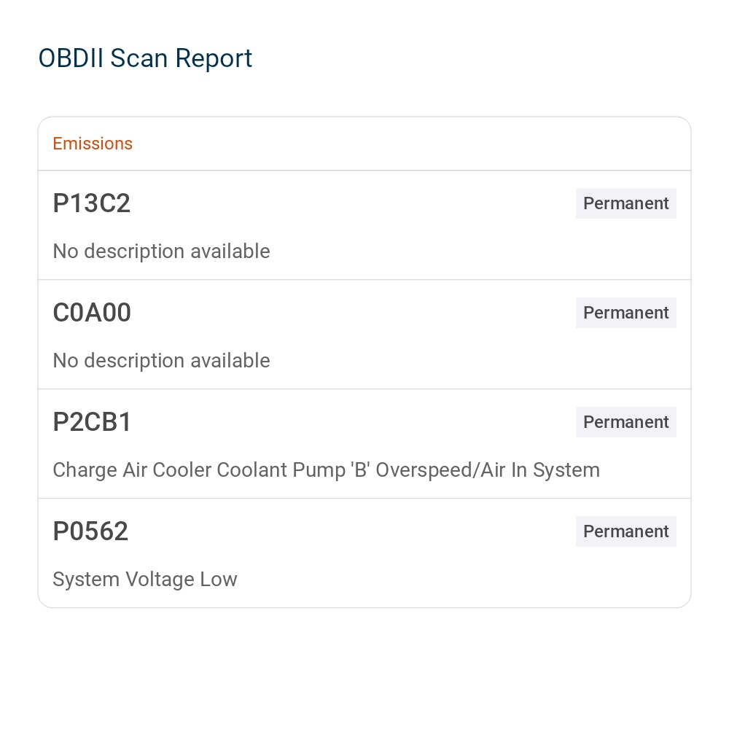Click No description available under C0A00
This screenshot has width=729, height=729.
click(161, 361)
